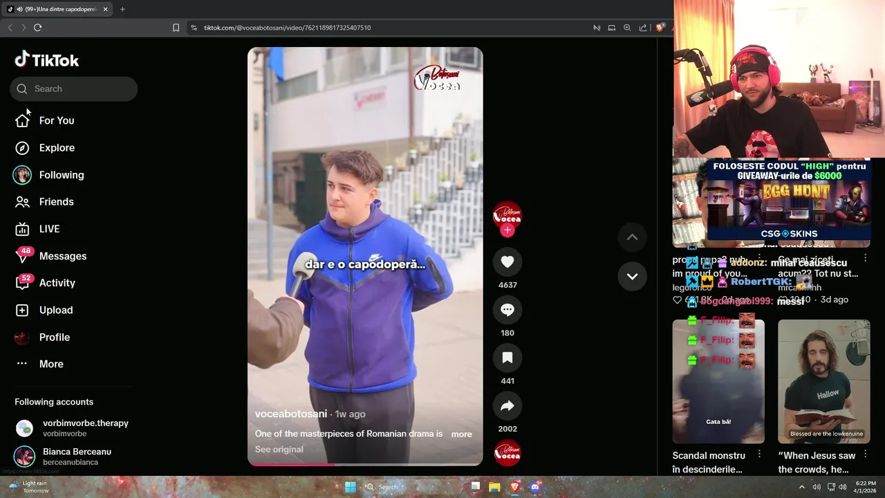Open Discord from taskbar

pos(534,487)
